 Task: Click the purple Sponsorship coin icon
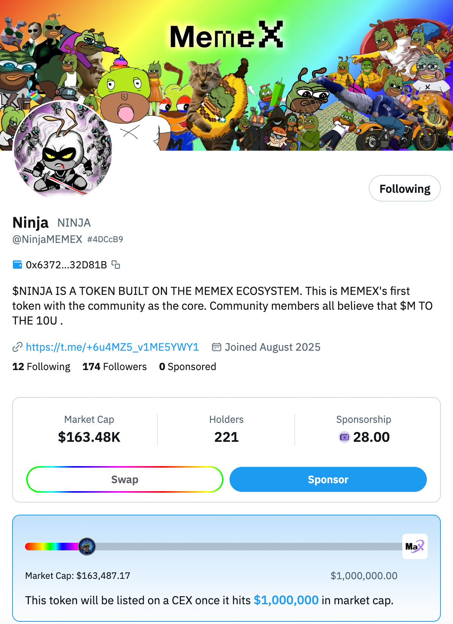344,437
